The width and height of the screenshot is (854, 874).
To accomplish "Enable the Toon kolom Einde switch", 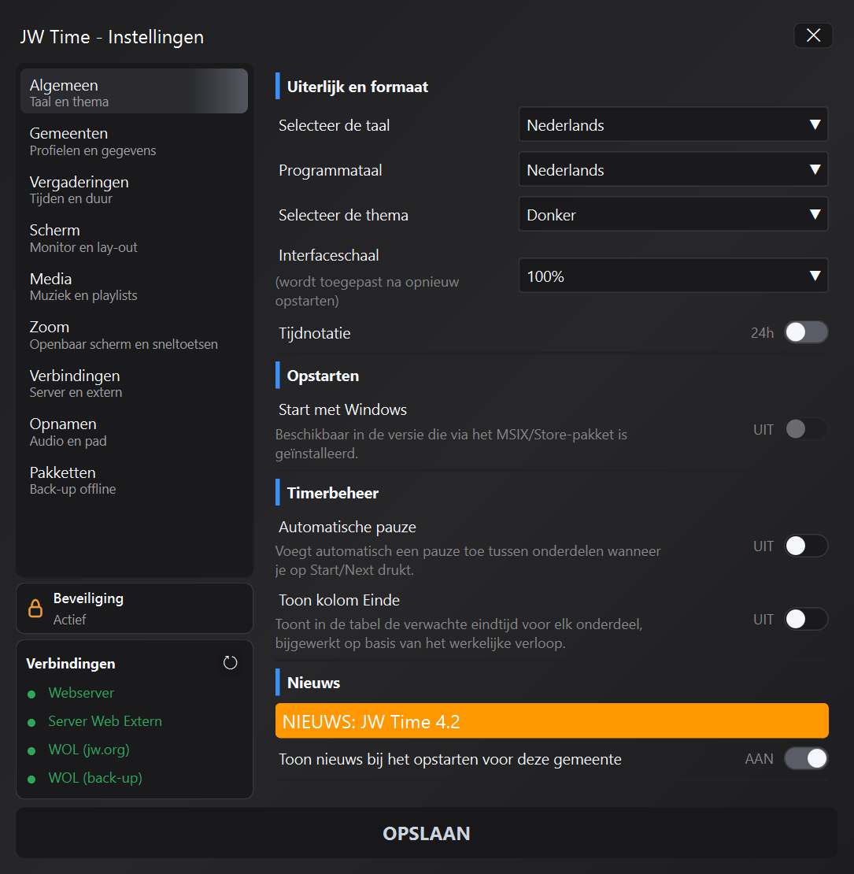I will pos(806,619).
